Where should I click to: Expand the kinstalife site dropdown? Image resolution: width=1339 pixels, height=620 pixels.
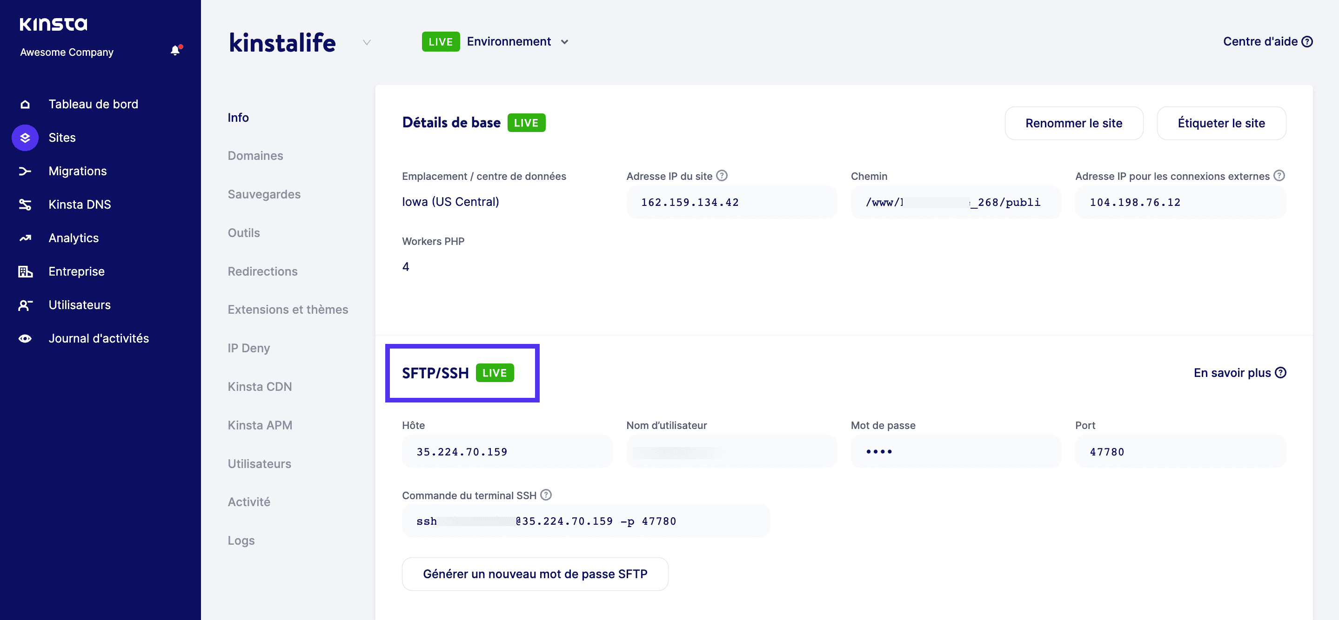[x=367, y=41]
